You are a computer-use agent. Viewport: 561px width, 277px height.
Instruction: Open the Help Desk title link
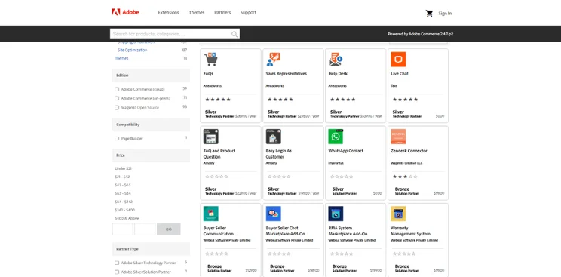click(338, 74)
